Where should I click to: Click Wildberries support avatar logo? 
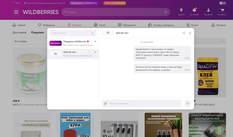click(x=56, y=43)
